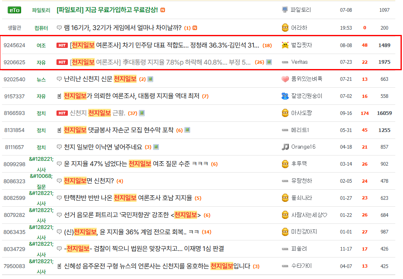Viewport: 403px width, 279px height.
Task: Click speech bubble icon before 램 16기가 title
Action: pyautogui.click(x=59, y=28)
